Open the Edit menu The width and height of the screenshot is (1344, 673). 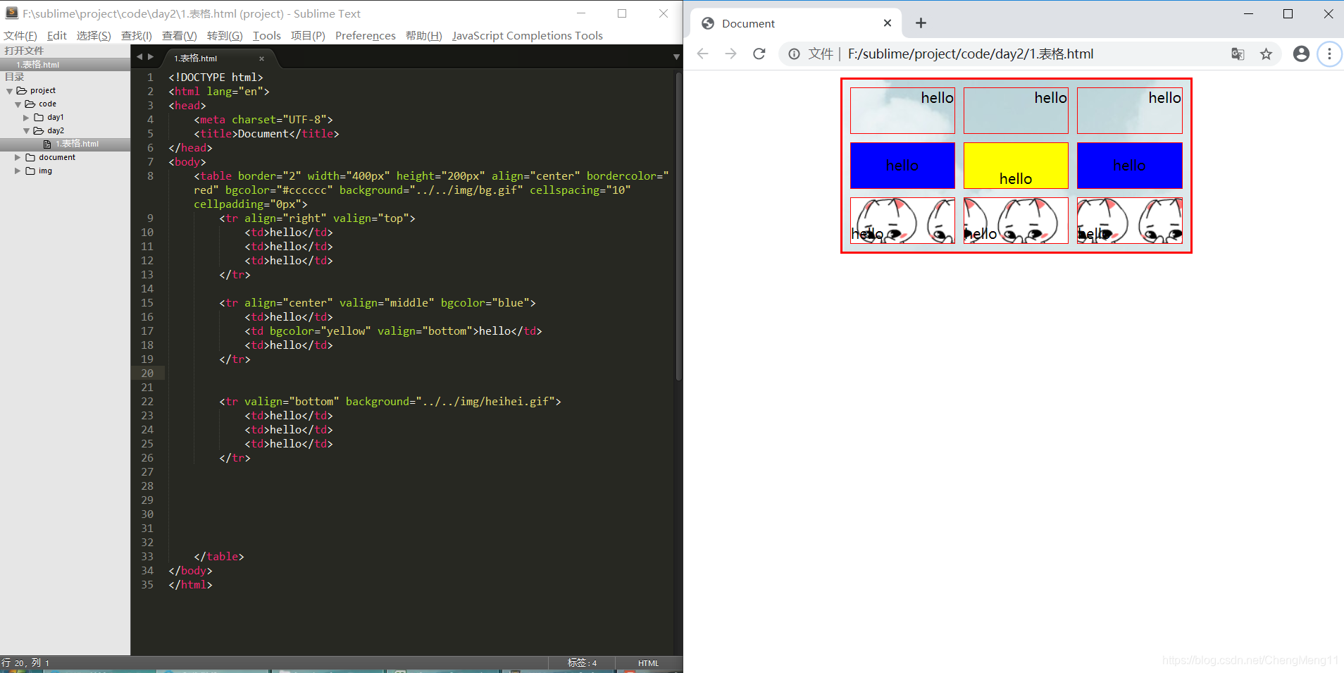click(57, 36)
